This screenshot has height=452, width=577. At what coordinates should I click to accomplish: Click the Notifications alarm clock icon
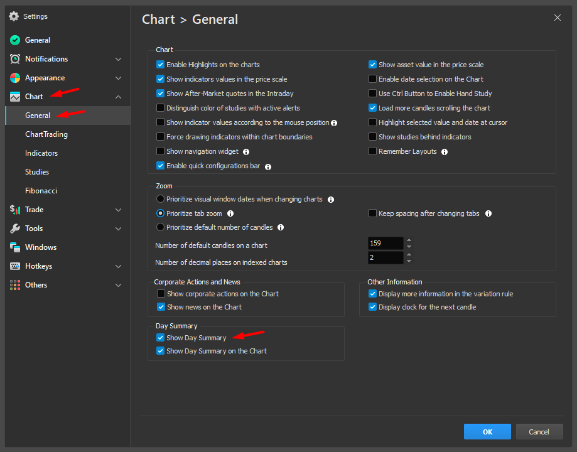coord(15,59)
